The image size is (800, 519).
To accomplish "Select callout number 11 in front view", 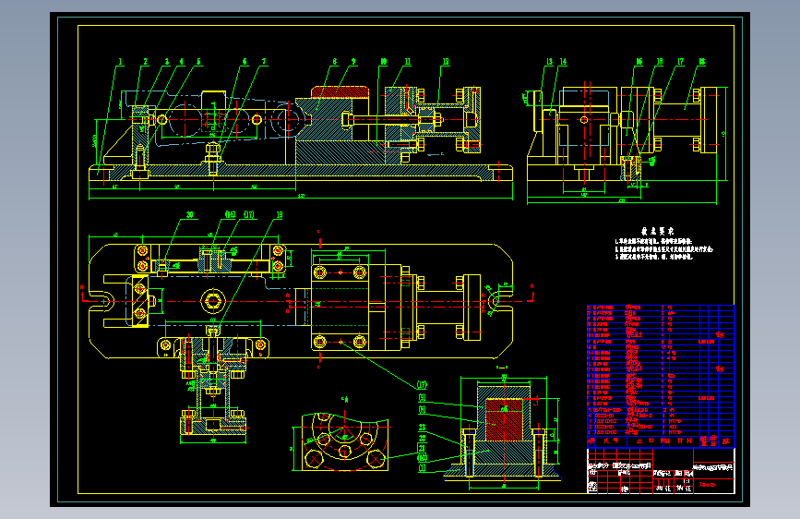I will pos(408,61).
